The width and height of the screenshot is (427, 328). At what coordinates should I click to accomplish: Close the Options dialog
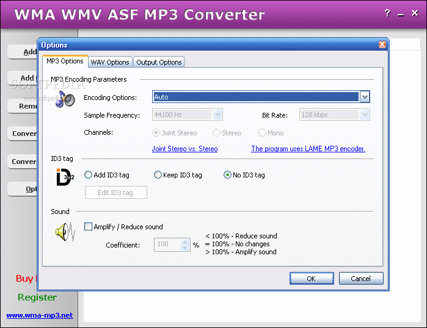(382, 45)
